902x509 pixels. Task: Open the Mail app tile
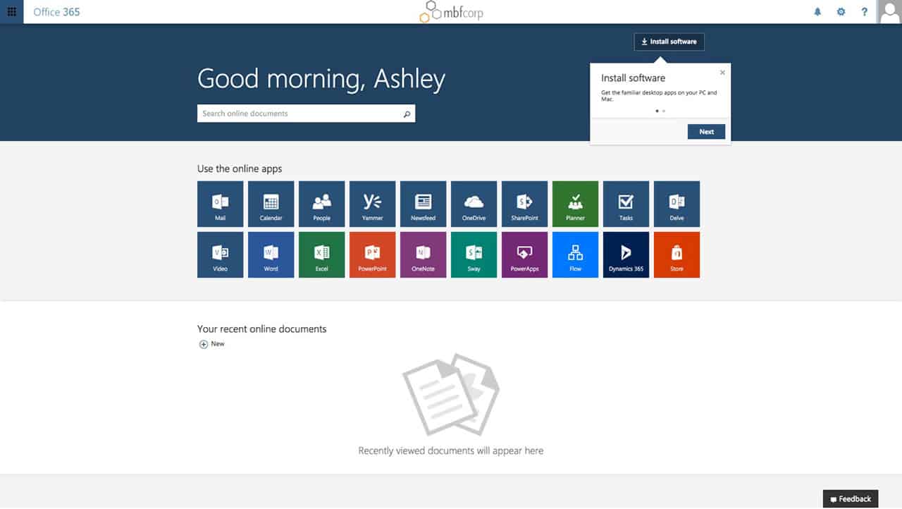click(221, 204)
